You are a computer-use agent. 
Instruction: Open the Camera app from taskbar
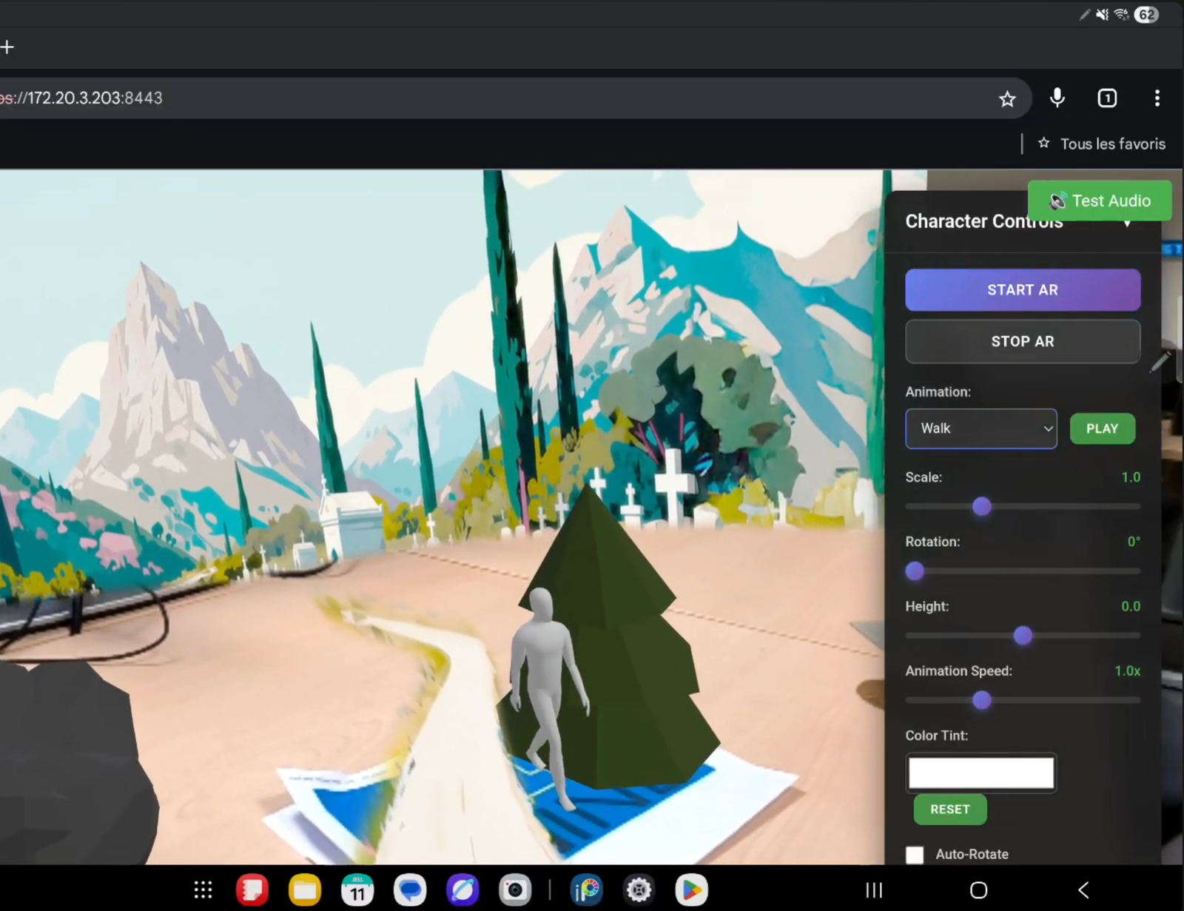[x=514, y=890]
